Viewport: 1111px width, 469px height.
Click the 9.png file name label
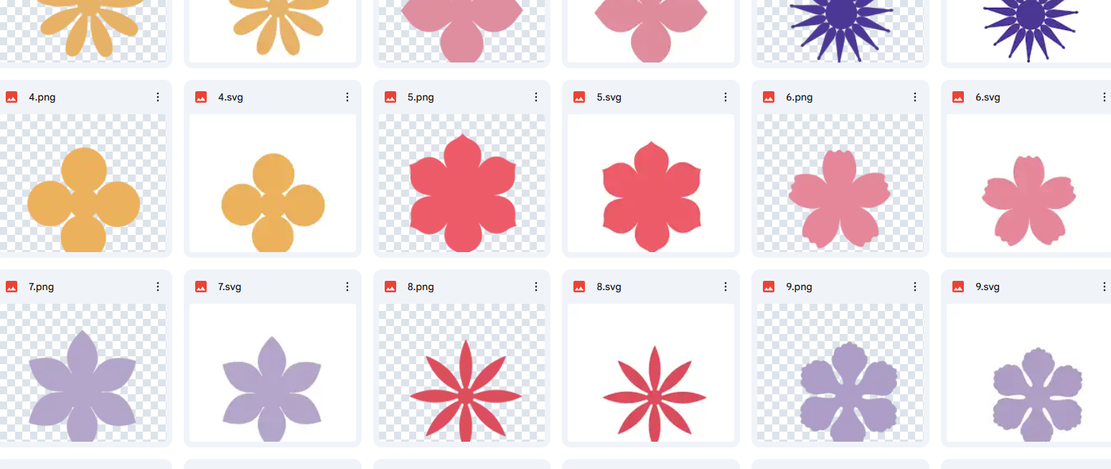pos(799,287)
